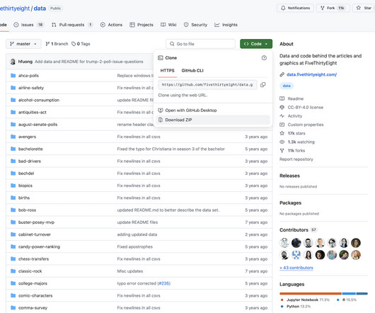Click the biopics folder icon

pos(13,186)
